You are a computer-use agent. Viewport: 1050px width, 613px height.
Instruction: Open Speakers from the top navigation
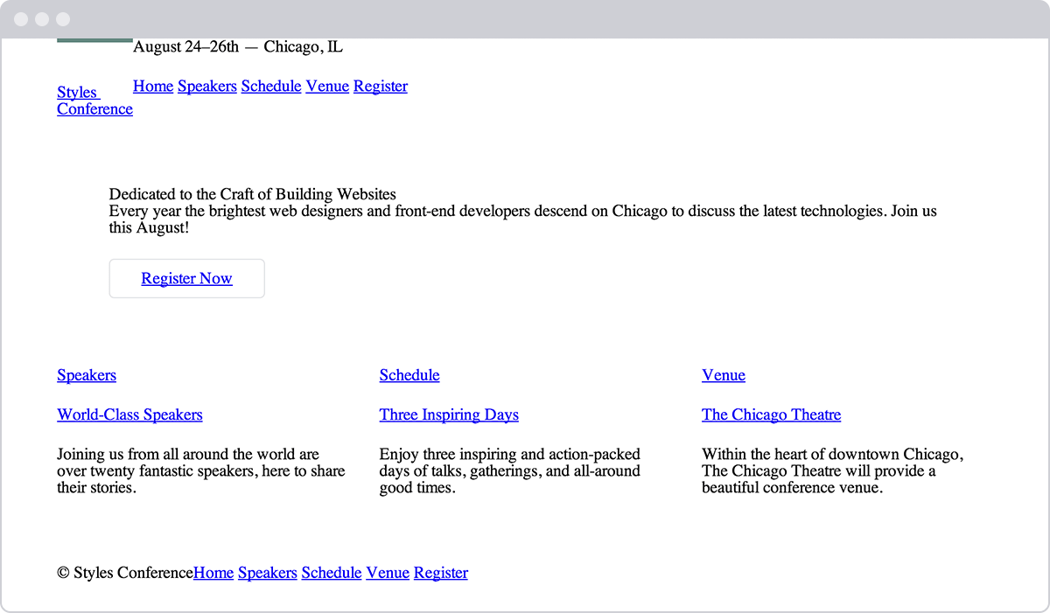pyautogui.click(x=206, y=86)
